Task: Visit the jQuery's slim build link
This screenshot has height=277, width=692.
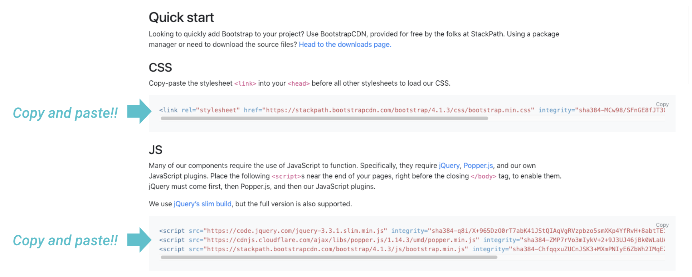Action: [203, 204]
